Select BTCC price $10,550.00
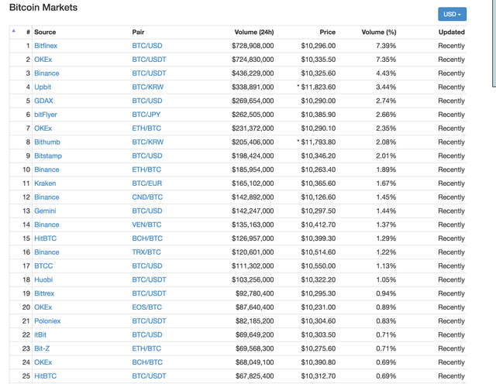The image size is (496, 384). [319, 266]
